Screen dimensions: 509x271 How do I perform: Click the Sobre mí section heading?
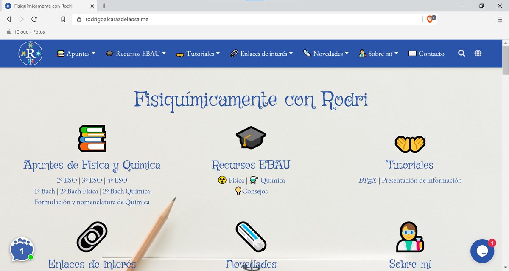pyautogui.click(x=410, y=264)
